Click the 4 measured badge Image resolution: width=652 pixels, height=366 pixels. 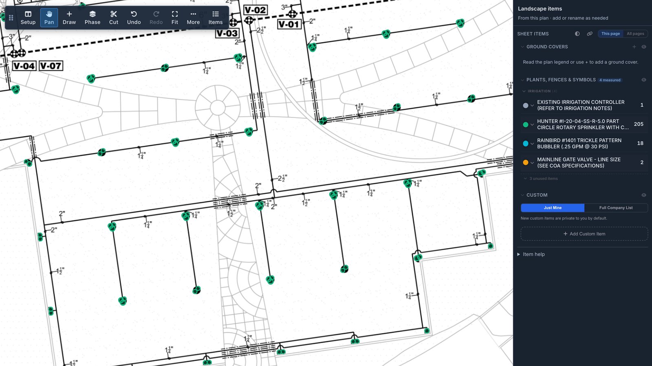click(x=610, y=80)
